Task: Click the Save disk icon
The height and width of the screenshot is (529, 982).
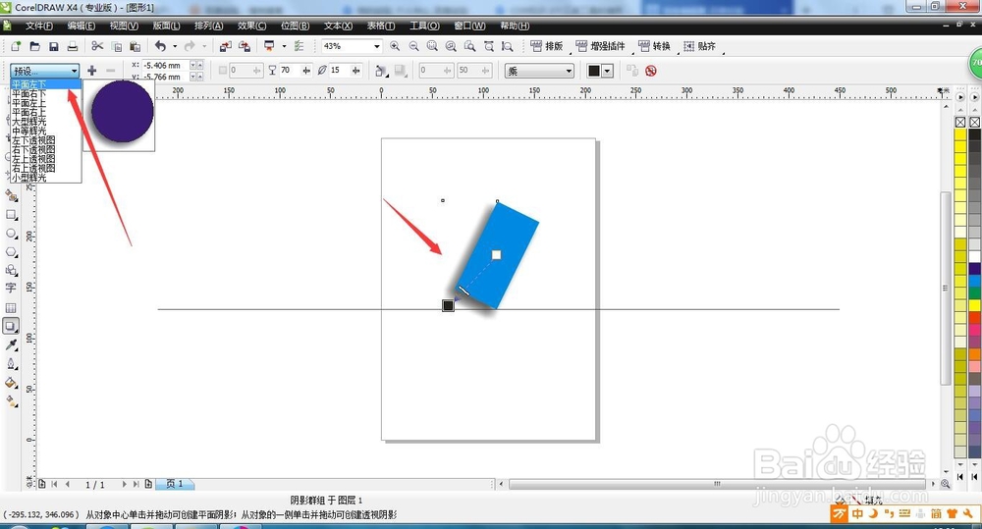Action: click(x=54, y=46)
